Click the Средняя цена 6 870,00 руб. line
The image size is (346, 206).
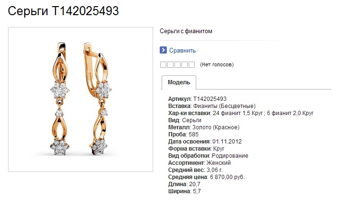[206, 177]
